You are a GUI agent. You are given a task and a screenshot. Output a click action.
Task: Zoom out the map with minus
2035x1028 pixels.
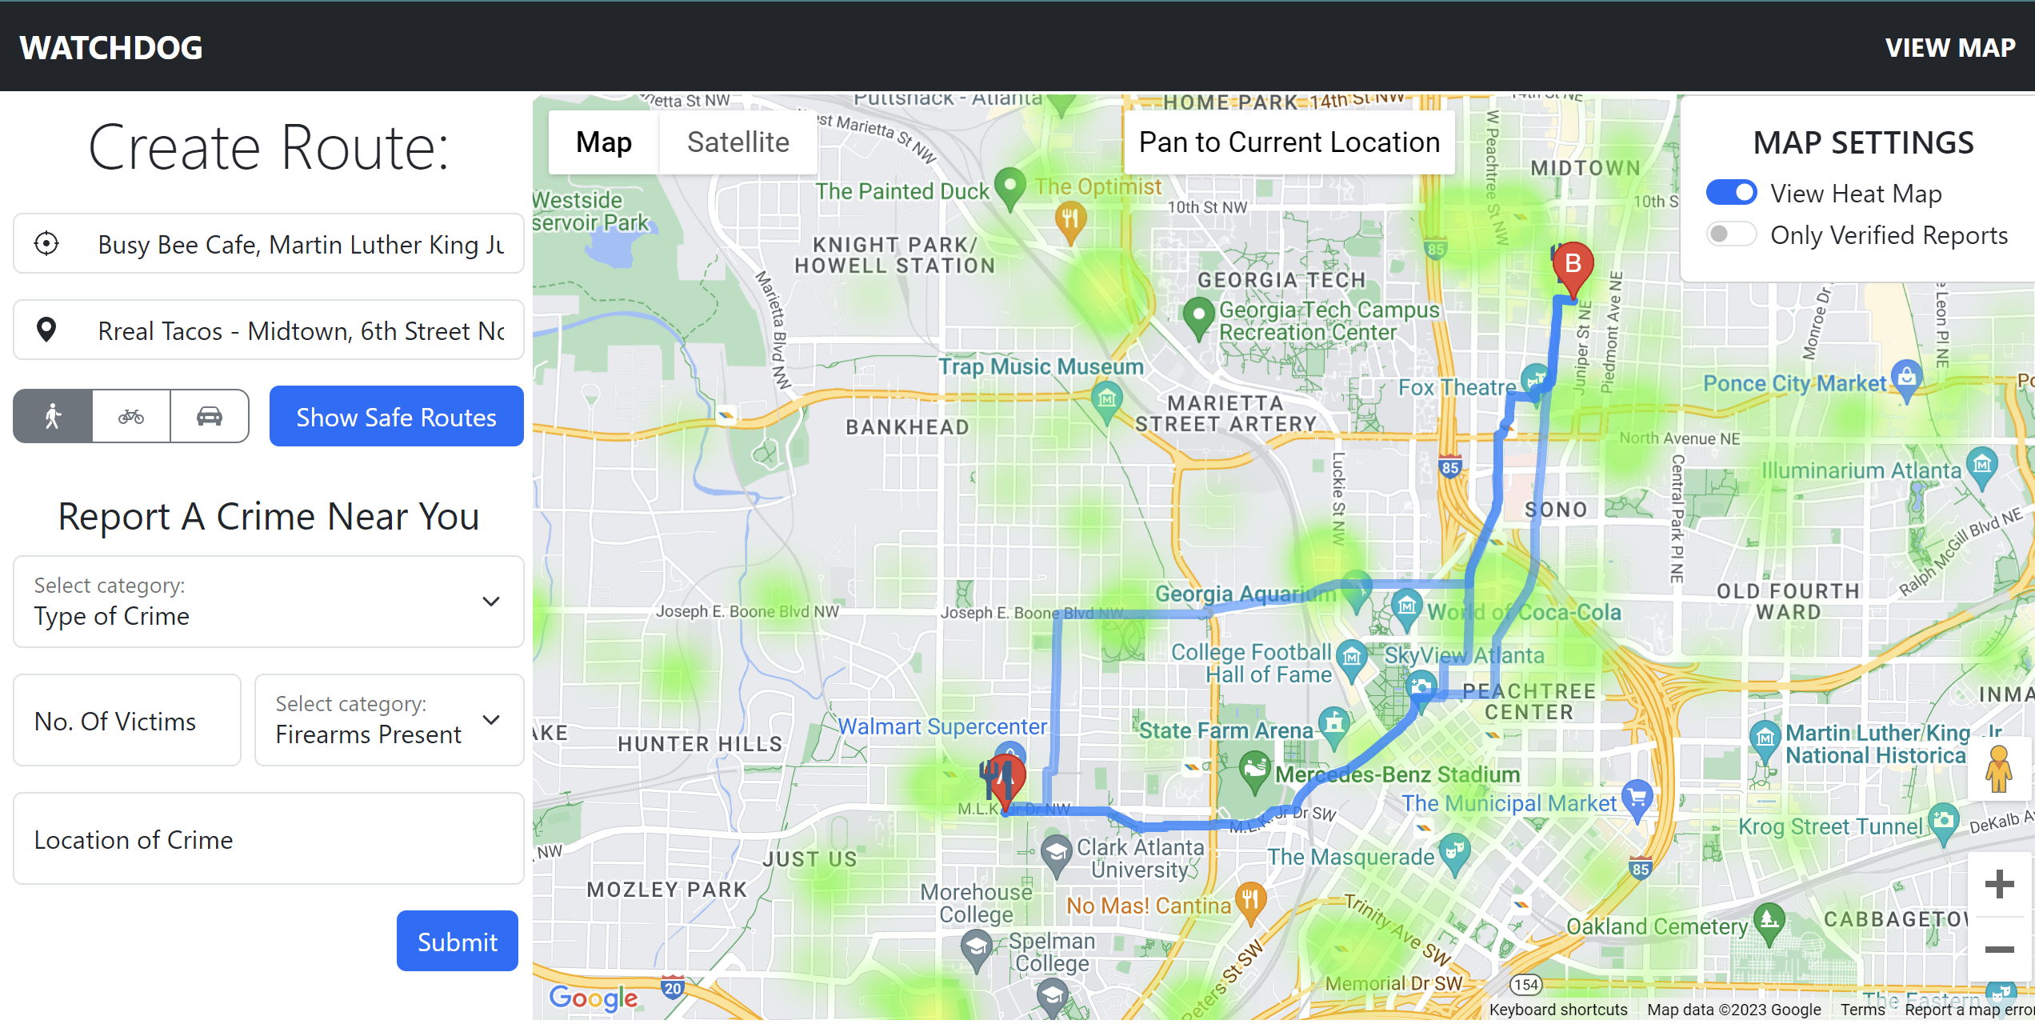1999,950
